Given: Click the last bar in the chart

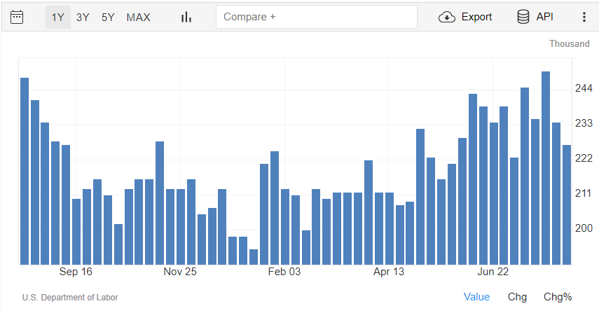Looking at the screenshot, I should click(x=567, y=205).
